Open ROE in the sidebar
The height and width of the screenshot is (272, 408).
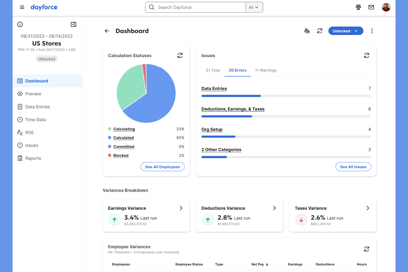tap(47, 133)
